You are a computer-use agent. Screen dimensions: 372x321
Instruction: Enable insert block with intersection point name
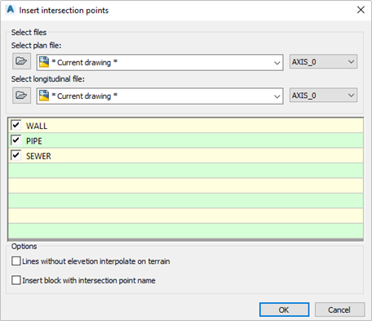[16, 280]
